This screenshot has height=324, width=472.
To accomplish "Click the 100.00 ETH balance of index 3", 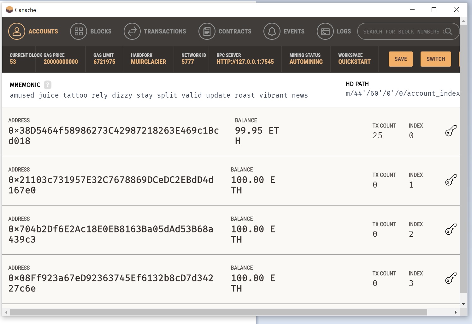I will pos(253,283).
